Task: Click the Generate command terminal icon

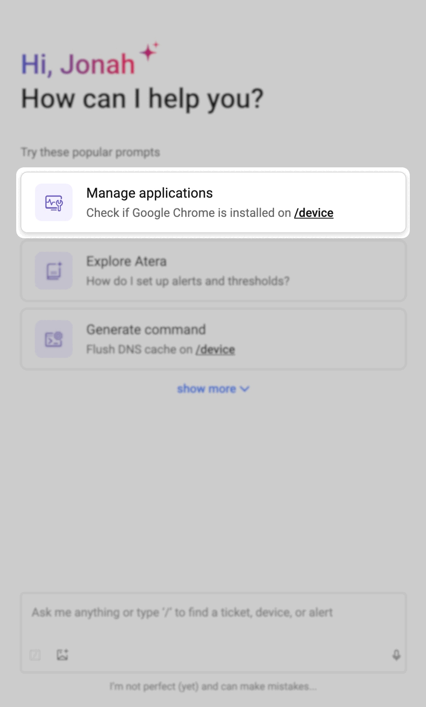Action: [x=54, y=339]
